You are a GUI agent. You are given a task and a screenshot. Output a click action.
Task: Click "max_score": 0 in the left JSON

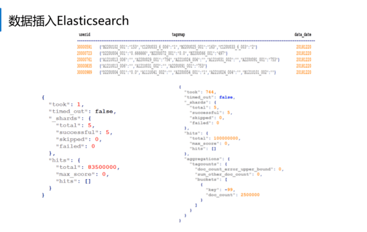coord(82,174)
